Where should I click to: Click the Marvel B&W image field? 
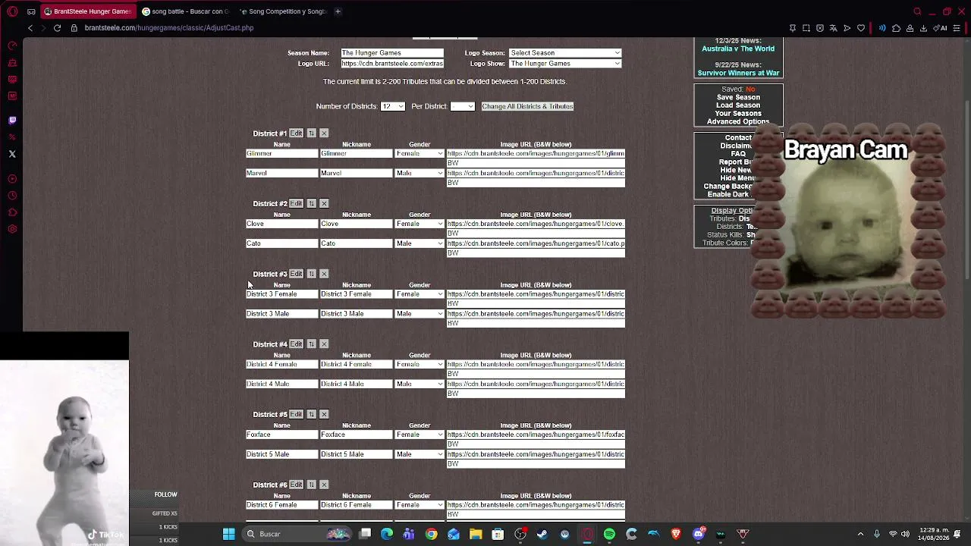click(536, 183)
